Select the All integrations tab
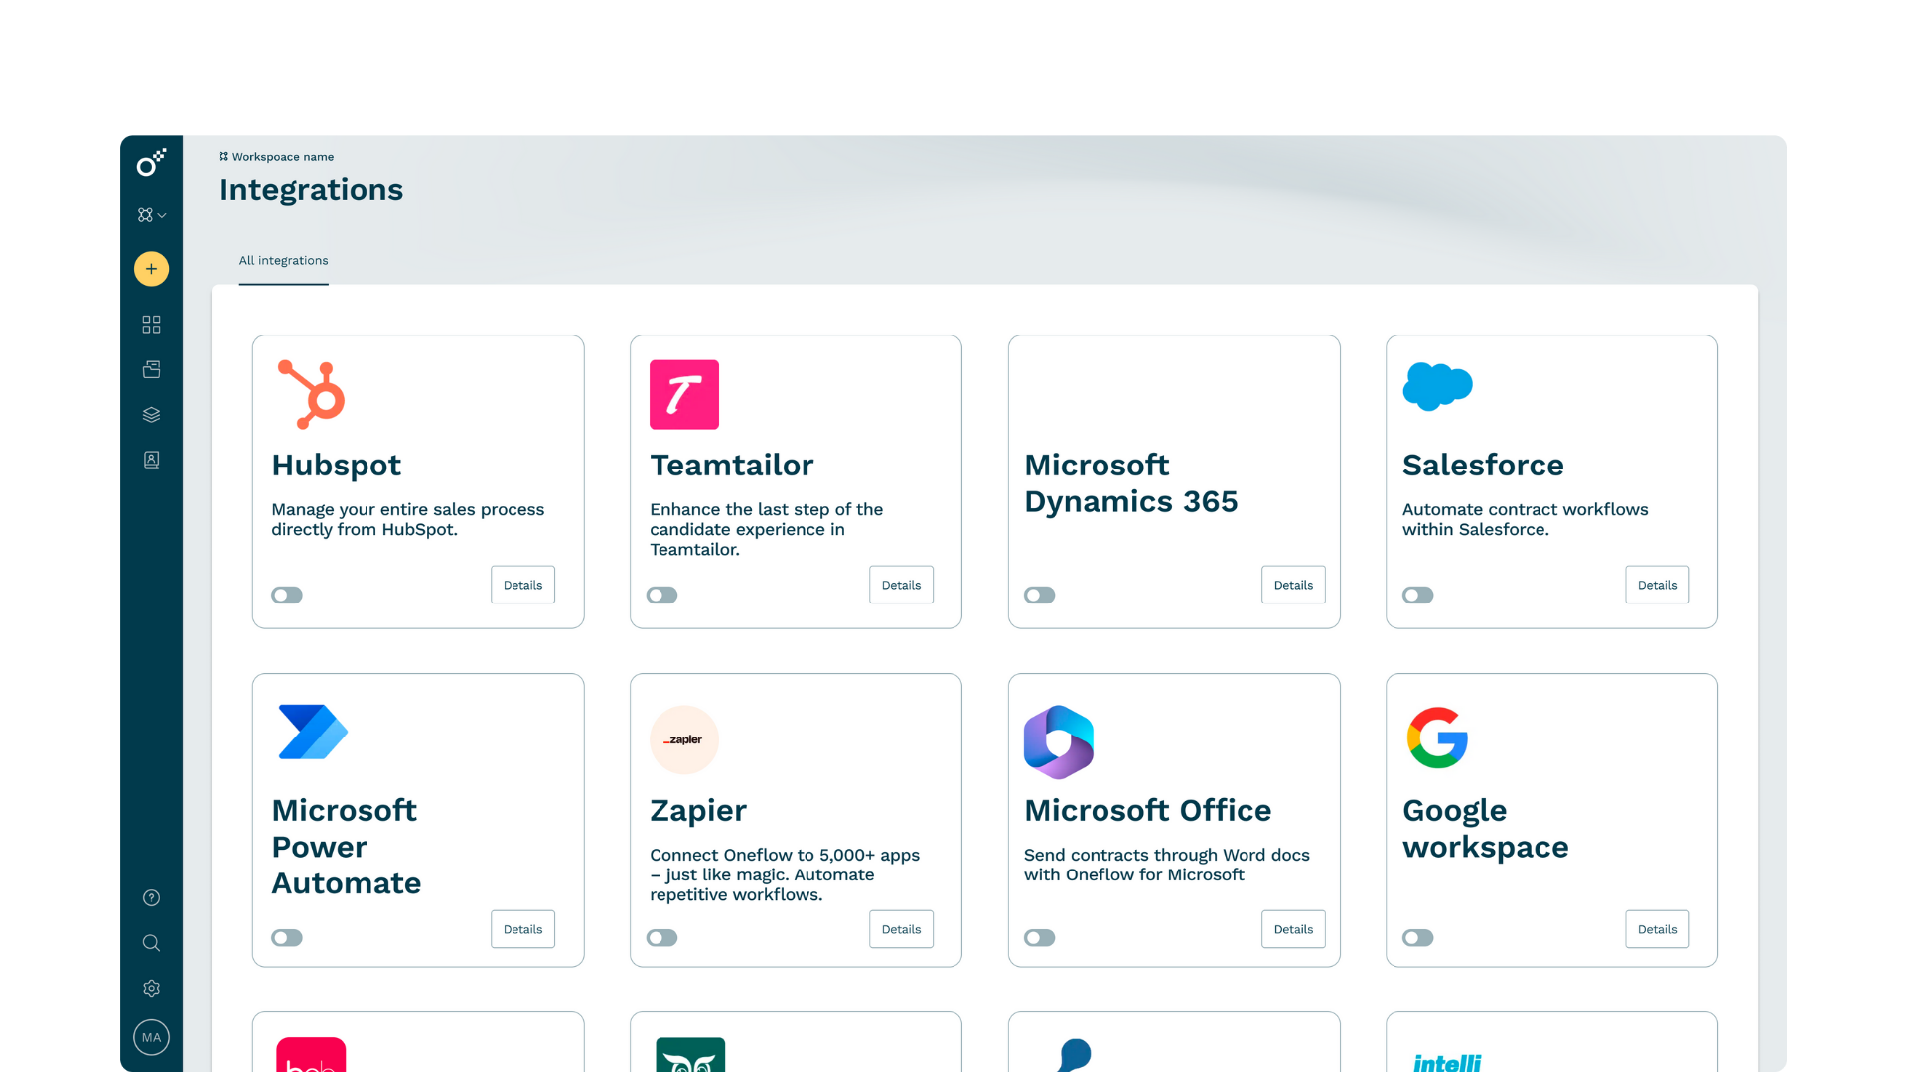This screenshot has height=1072, width=1907. [283, 261]
